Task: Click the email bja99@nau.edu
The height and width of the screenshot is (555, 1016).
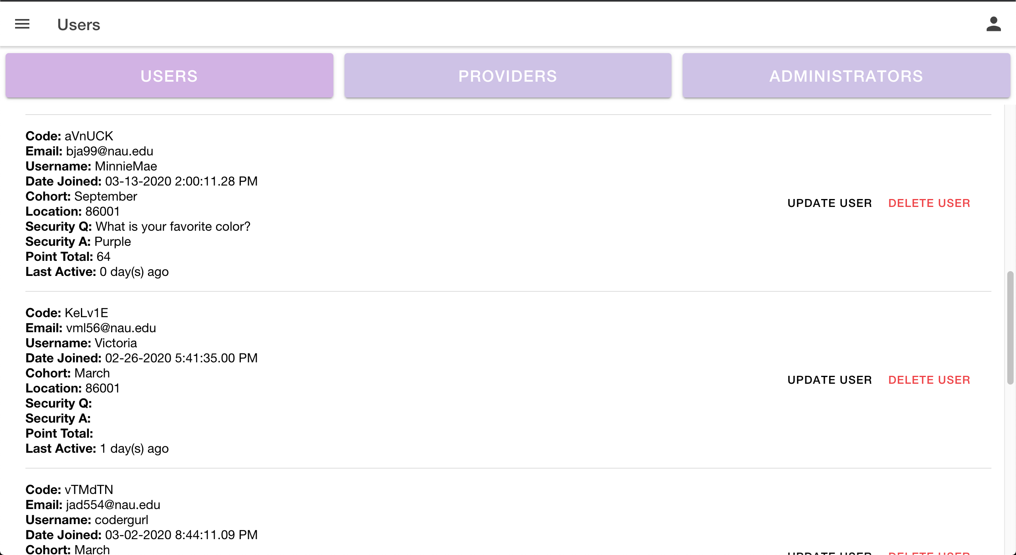Action: pos(110,151)
